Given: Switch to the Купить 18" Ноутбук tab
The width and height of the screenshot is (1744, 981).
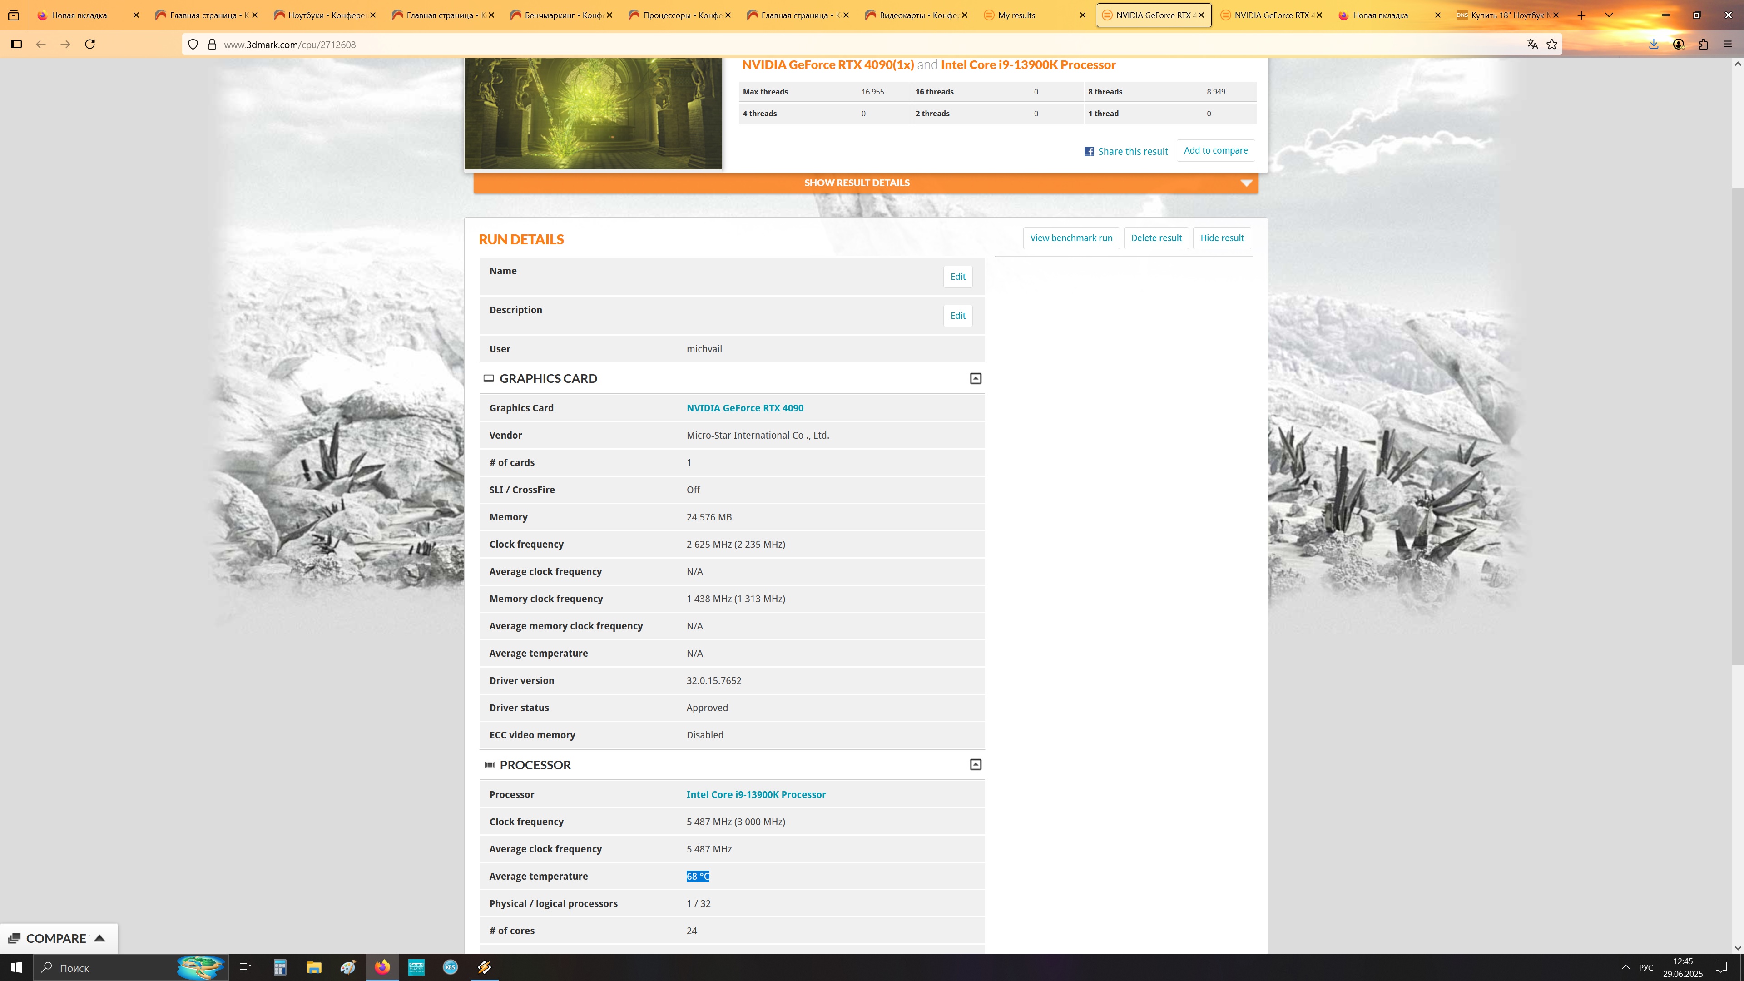Looking at the screenshot, I should 1509,15.
